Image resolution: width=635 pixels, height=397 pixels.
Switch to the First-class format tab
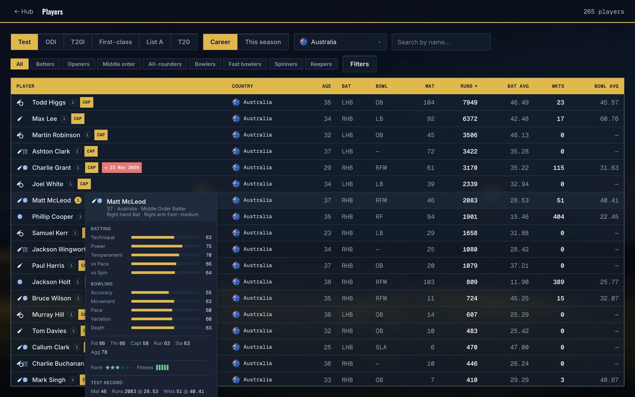click(115, 42)
